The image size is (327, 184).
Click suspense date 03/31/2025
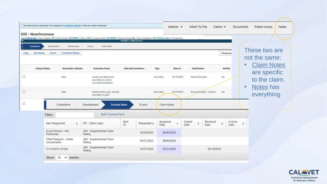tap(169, 149)
